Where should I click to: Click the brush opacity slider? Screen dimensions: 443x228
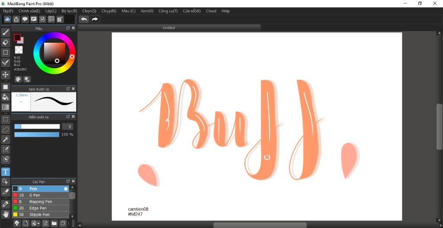click(x=37, y=135)
